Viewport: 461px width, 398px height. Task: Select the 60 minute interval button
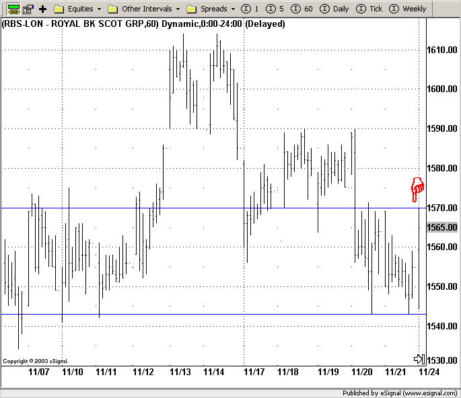coord(302,9)
